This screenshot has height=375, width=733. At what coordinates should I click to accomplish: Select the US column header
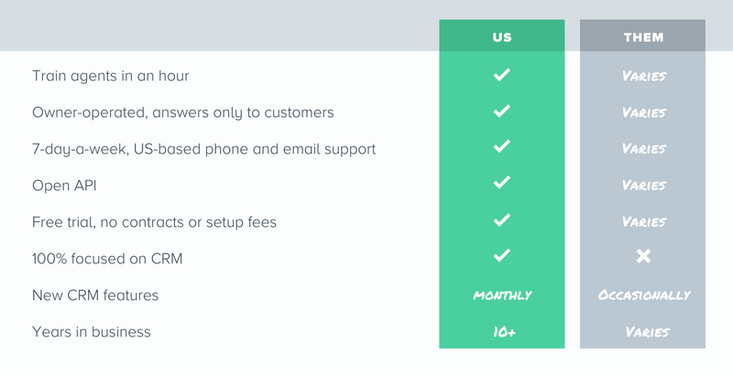point(502,36)
